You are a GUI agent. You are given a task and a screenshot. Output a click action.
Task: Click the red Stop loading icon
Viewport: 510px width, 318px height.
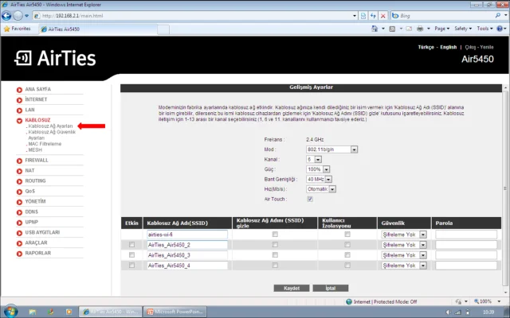pyautogui.click(x=383, y=16)
